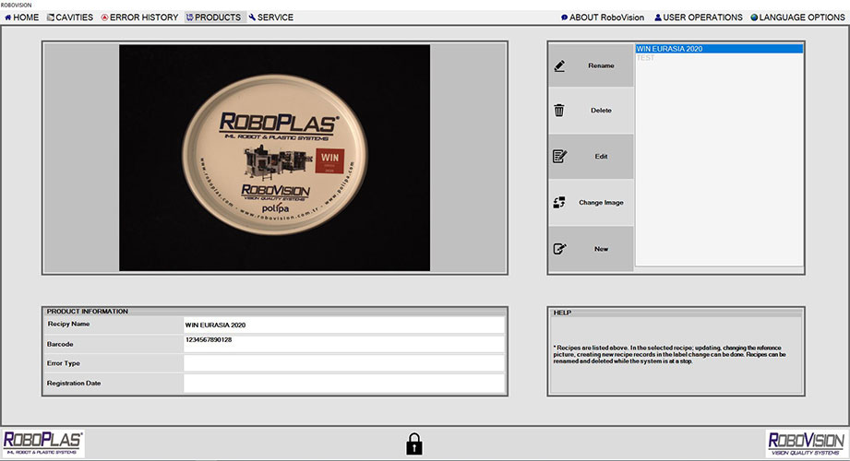Open the ERROR HISTORY menu
Screen dimensions: 850x461
(x=139, y=18)
